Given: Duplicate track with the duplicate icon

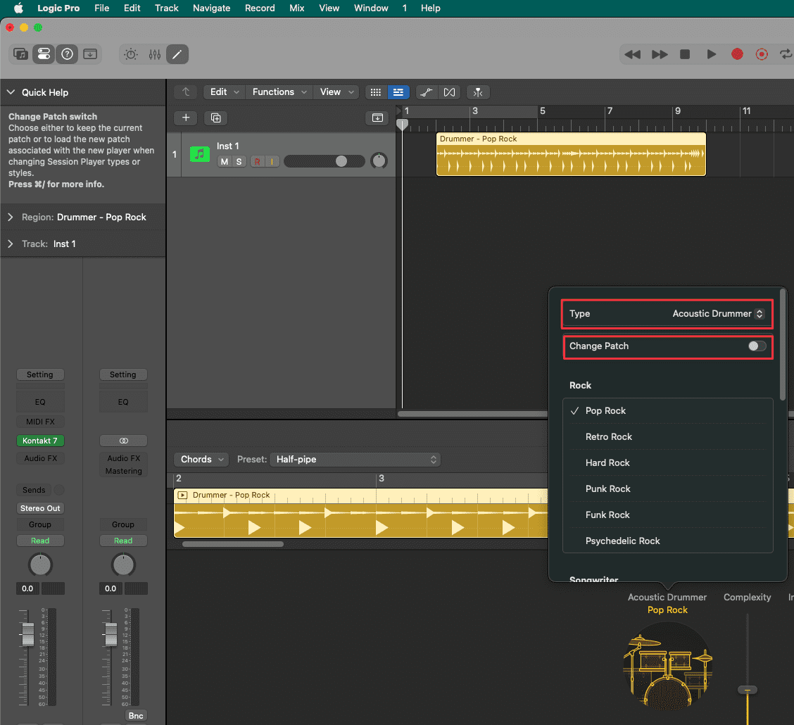Looking at the screenshot, I should click(215, 118).
